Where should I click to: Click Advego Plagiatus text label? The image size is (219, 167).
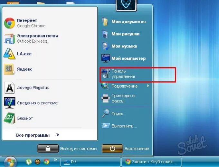(x=33, y=88)
